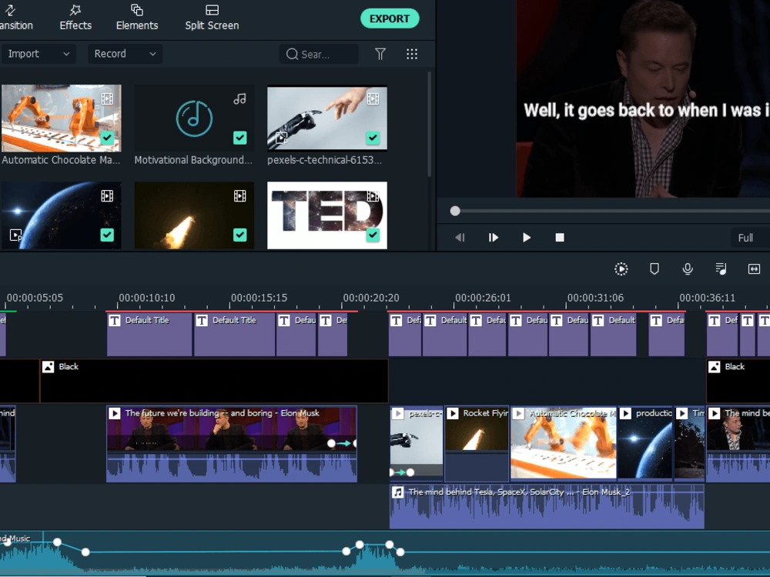
Task: Toggle checkmark on pexels-c-technical thumbnail
Action: click(373, 138)
